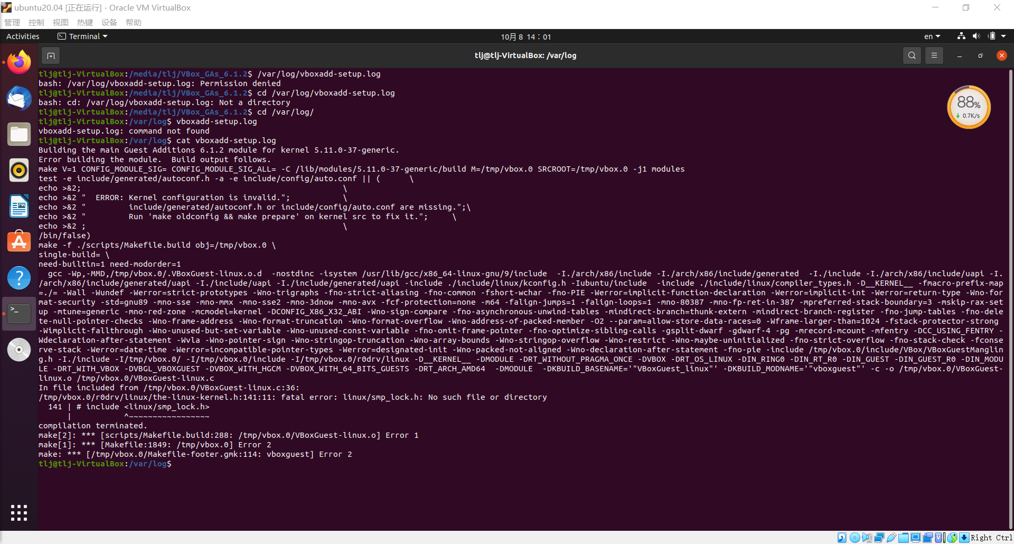Click Activities in the top bar

pos(23,36)
